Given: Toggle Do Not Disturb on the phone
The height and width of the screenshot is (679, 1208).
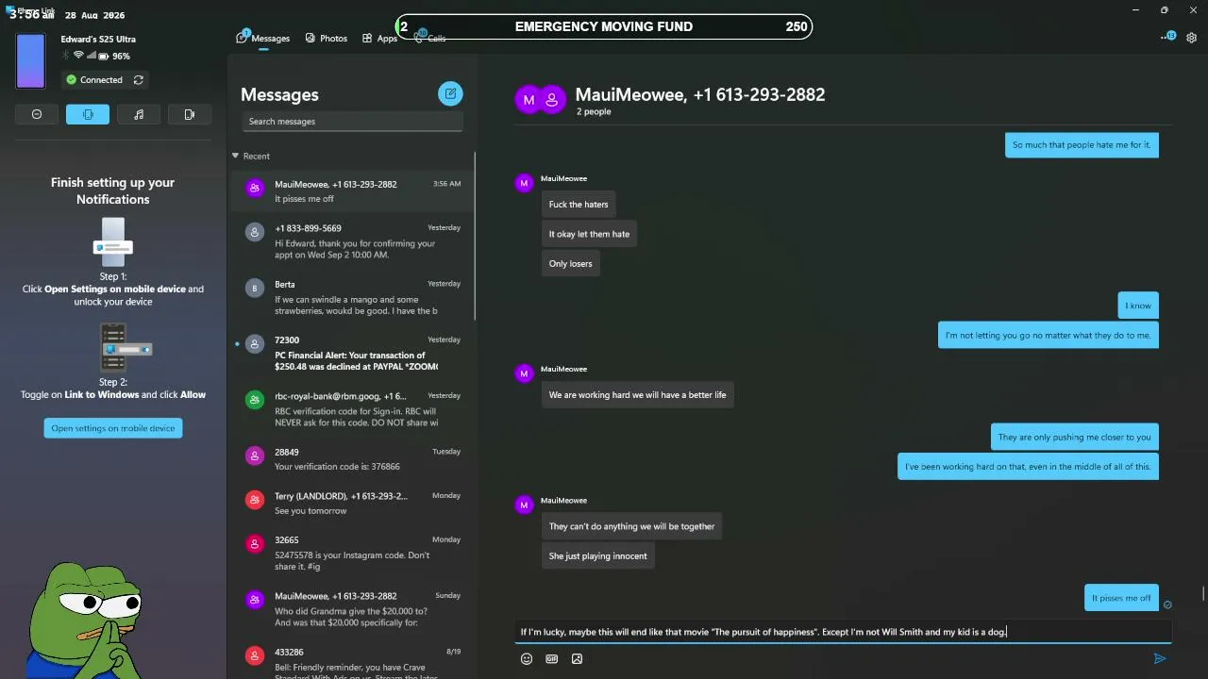Looking at the screenshot, I should (x=37, y=114).
